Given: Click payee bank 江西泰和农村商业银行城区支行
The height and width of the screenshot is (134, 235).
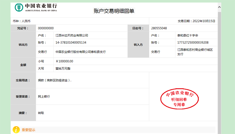Looking at the screenshot, I should pyautogui.click(x=195, y=52).
